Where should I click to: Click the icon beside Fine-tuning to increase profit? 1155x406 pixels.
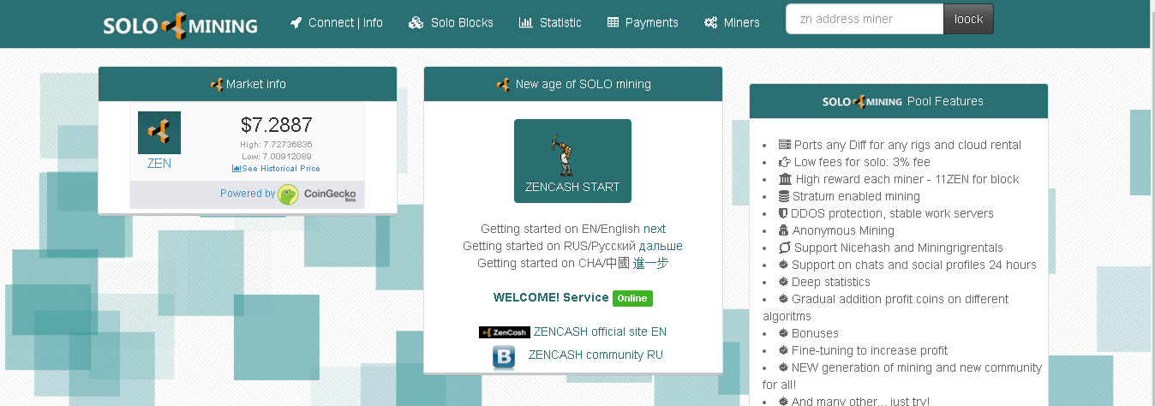click(x=783, y=350)
